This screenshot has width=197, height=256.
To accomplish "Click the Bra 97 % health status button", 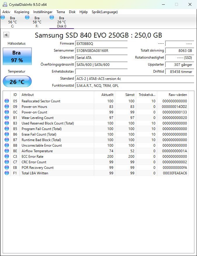I will tap(17, 56).
